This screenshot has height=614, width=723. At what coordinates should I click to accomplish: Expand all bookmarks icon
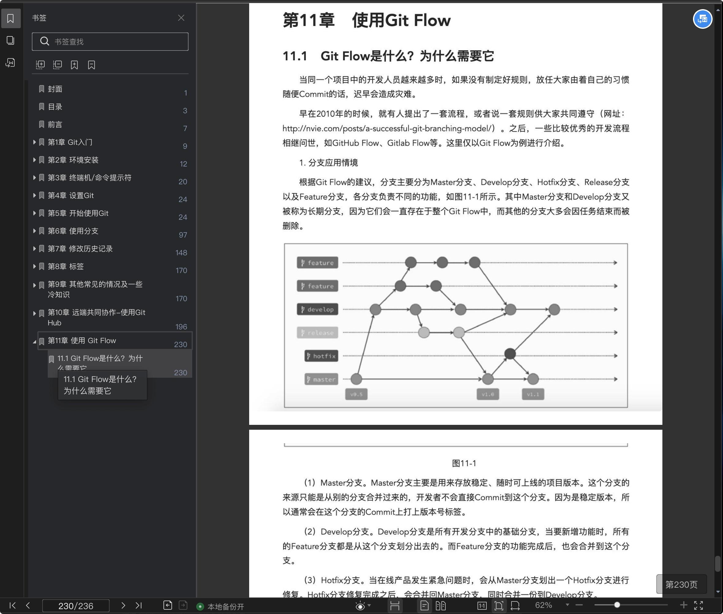click(x=40, y=65)
